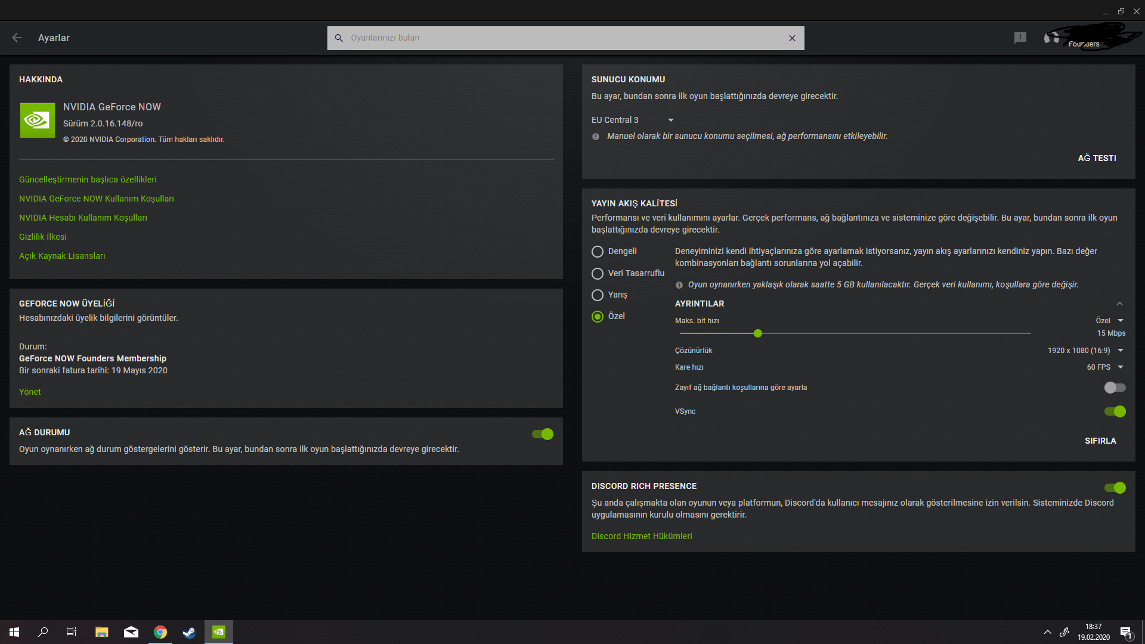Screen dimensions: 1145x644
Task: Click the AĞ TESTİ button
Action: pyautogui.click(x=1097, y=158)
